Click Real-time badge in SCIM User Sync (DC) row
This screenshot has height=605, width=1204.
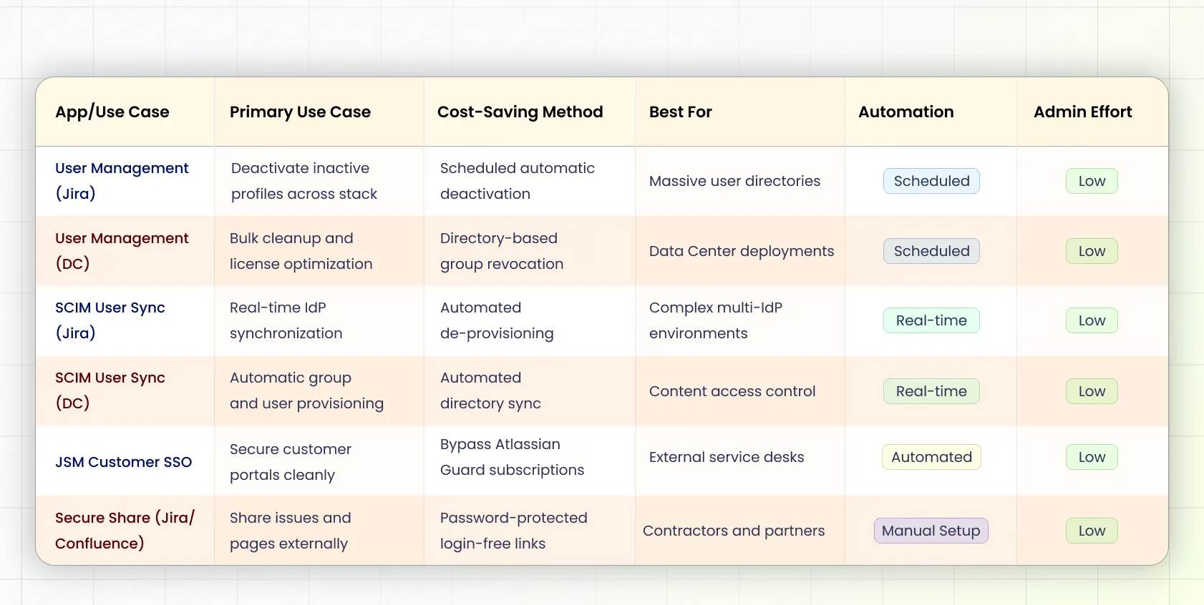point(931,391)
